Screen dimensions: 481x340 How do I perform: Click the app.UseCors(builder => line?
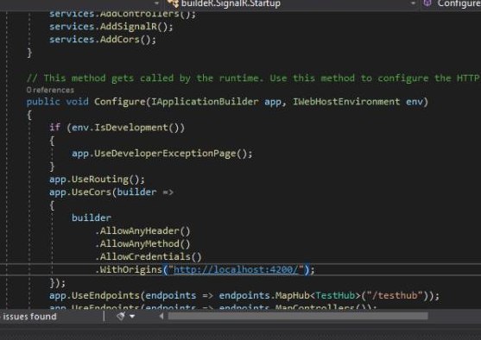tap(111, 192)
